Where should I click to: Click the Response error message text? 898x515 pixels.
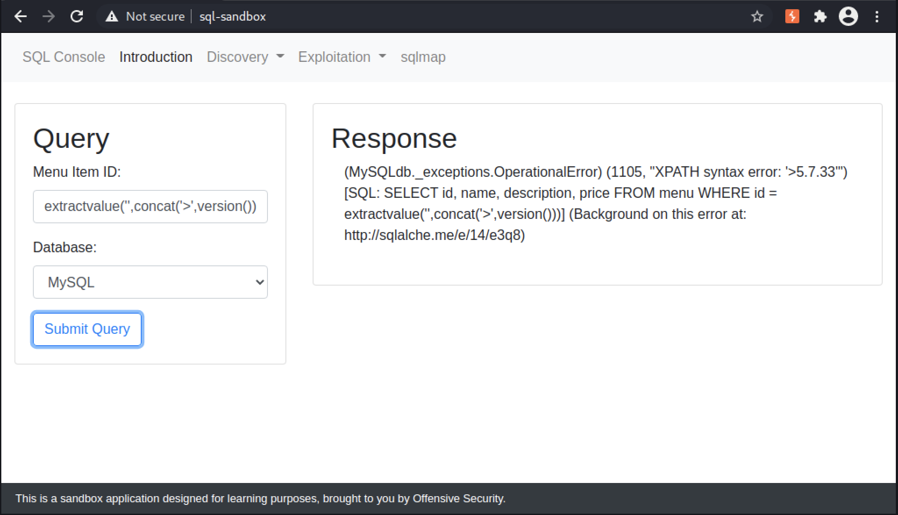pyautogui.click(x=596, y=204)
